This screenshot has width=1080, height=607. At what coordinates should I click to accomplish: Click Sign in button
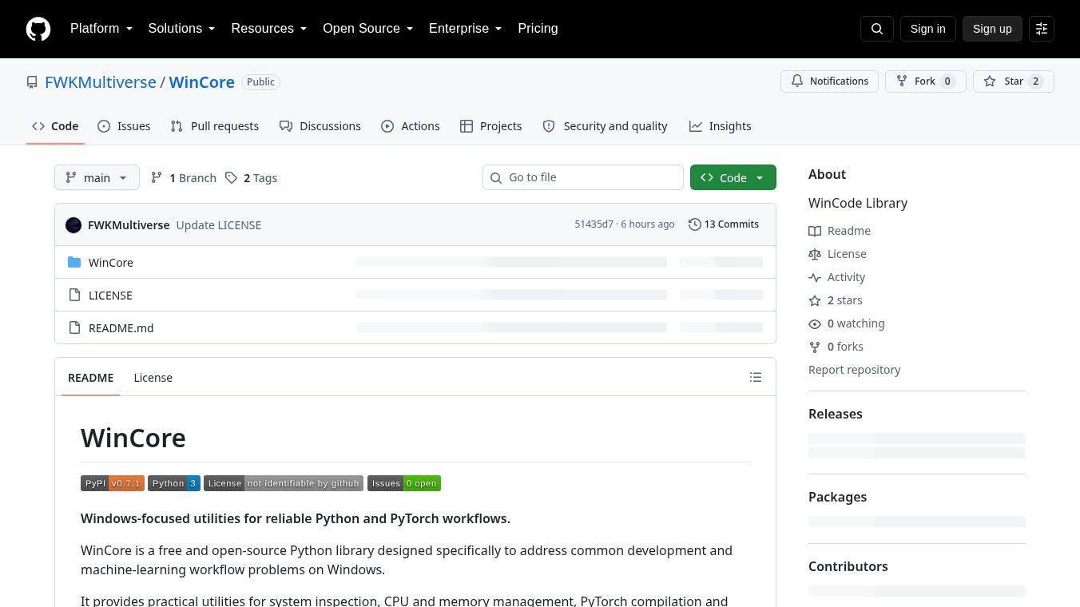point(927,29)
